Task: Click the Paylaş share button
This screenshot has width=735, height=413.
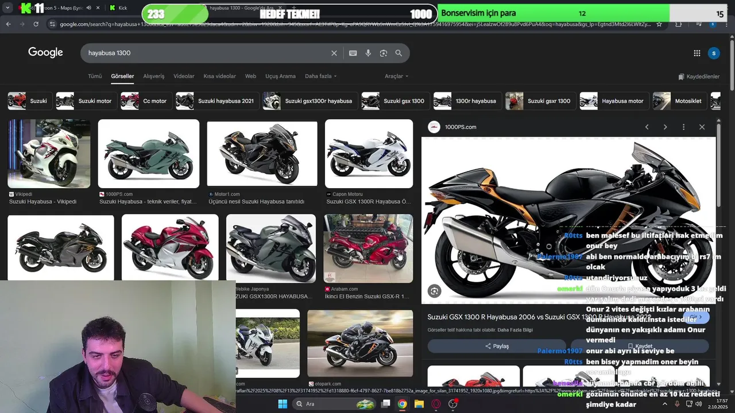Action: coord(497,346)
